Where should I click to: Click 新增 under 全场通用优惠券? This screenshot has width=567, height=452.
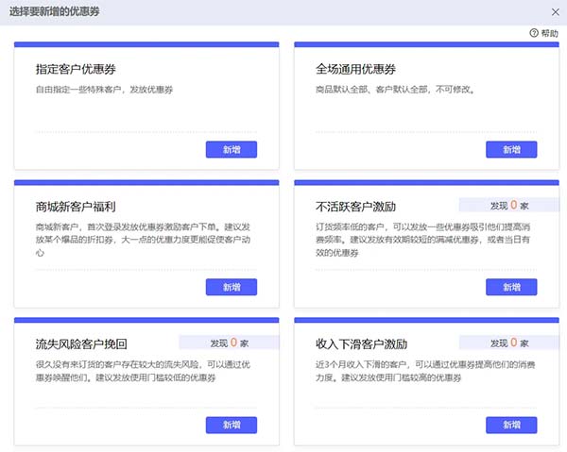pyautogui.click(x=511, y=149)
